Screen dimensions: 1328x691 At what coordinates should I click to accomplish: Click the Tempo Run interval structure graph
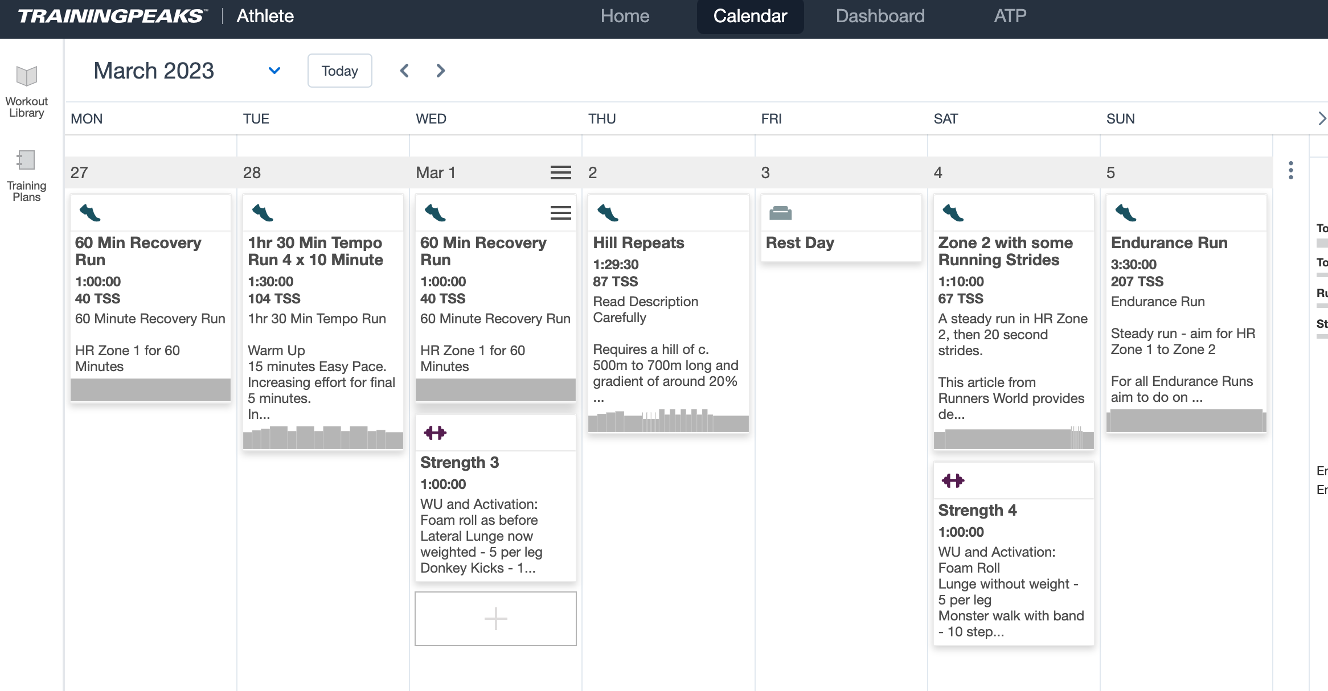coord(323,437)
